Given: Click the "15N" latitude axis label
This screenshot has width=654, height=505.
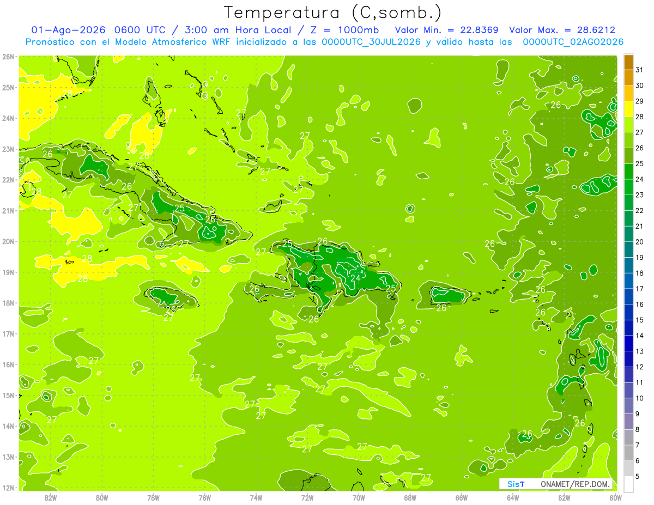Looking at the screenshot, I should click(8, 396).
